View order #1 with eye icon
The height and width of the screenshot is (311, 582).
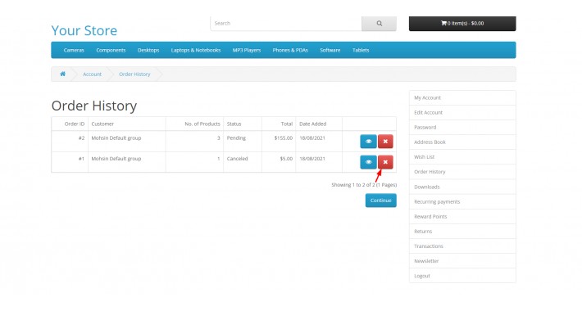click(368, 162)
